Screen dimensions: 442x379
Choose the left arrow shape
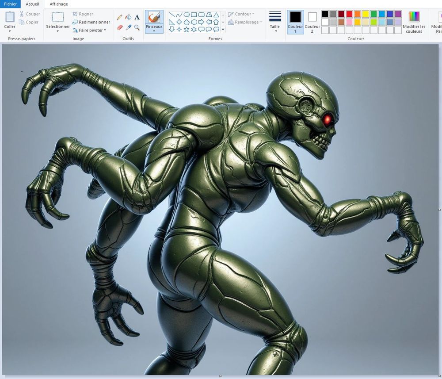(209, 22)
